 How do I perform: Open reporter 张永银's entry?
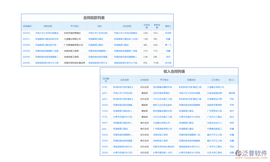(x=168, y=63)
